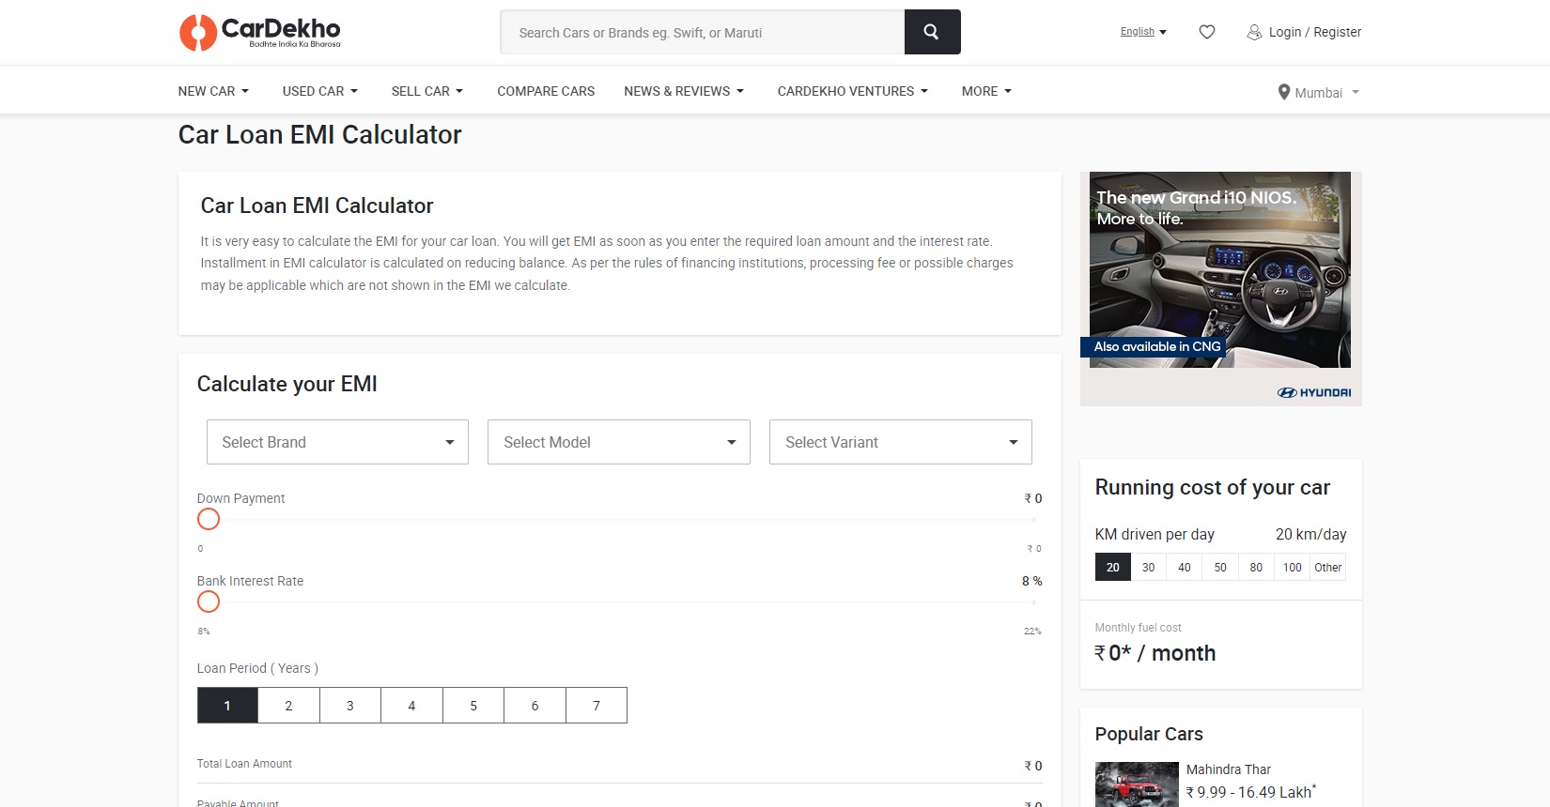Open the Select Model dropdown
This screenshot has width=1550, height=807.
(x=619, y=442)
